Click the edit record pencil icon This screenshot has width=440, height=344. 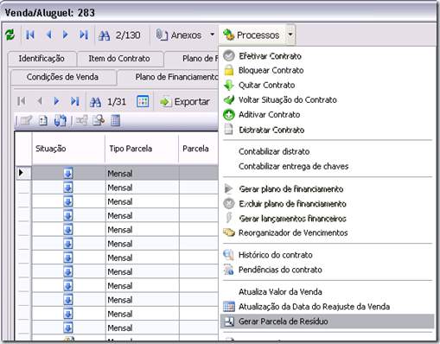point(26,121)
